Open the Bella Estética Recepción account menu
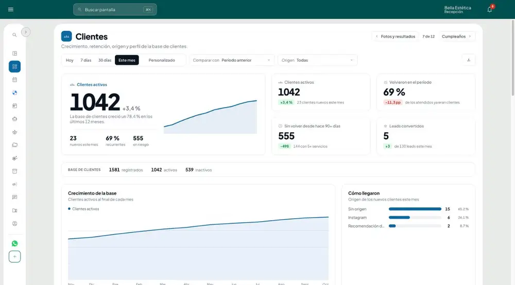The image size is (515, 285). pos(457,9)
